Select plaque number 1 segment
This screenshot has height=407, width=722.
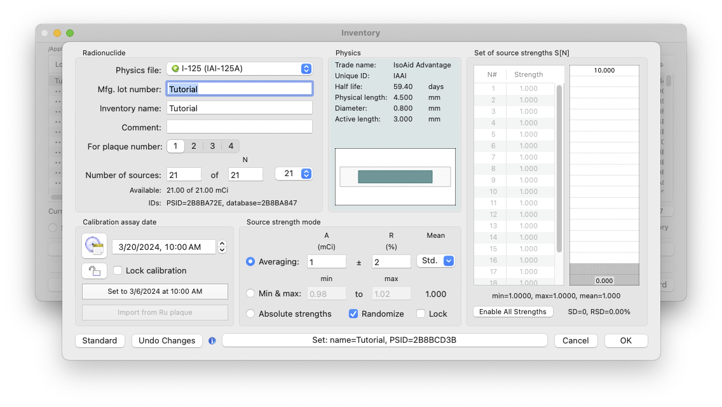(175, 146)
